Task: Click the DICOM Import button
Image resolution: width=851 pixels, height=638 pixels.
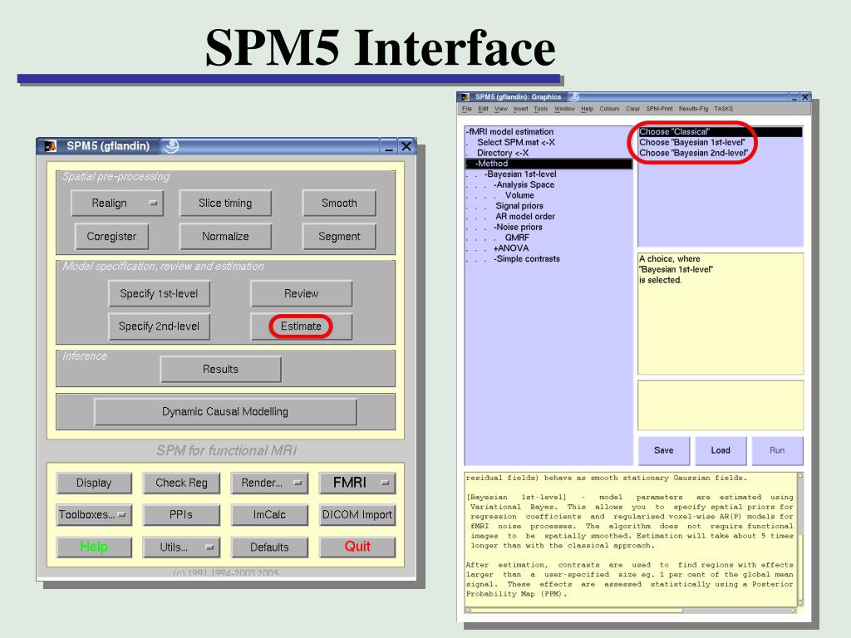Action: pyautogui.click(x=357, y=515)
